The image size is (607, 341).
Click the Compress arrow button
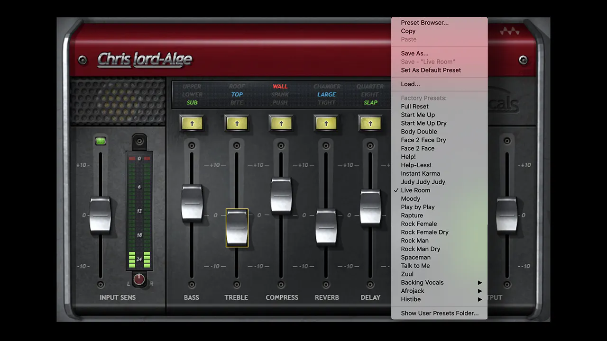pos(281,124)
